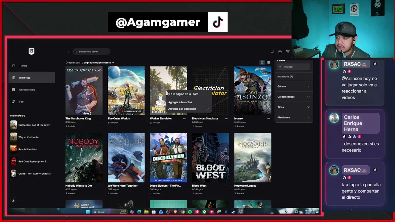The image size is (395, 222).
Task: Click the 'Relación' filter search field
Action: pyautogui.click(x=293, y=67)
